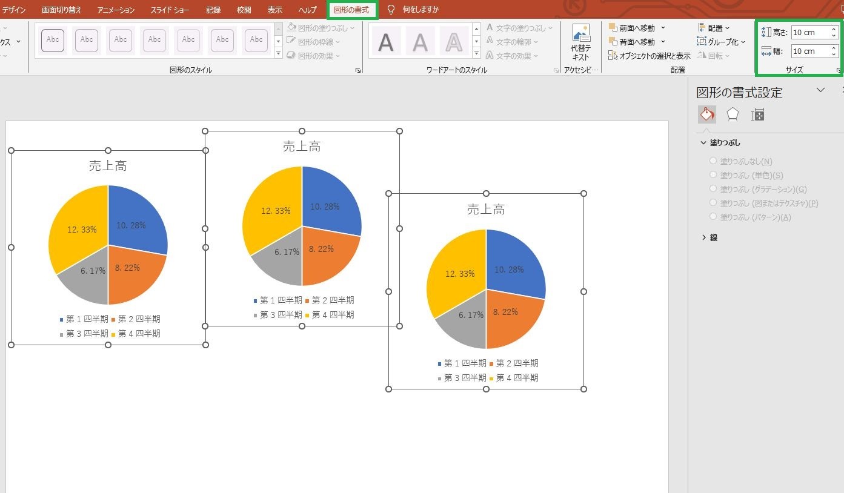The image size is (844, 493).
Task: Click the 売上高 title of right chart
Action: click(x=486, y=210)
